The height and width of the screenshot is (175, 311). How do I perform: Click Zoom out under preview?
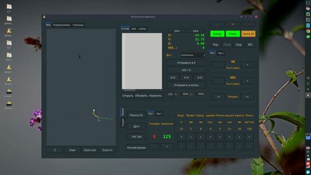(90, 150)
